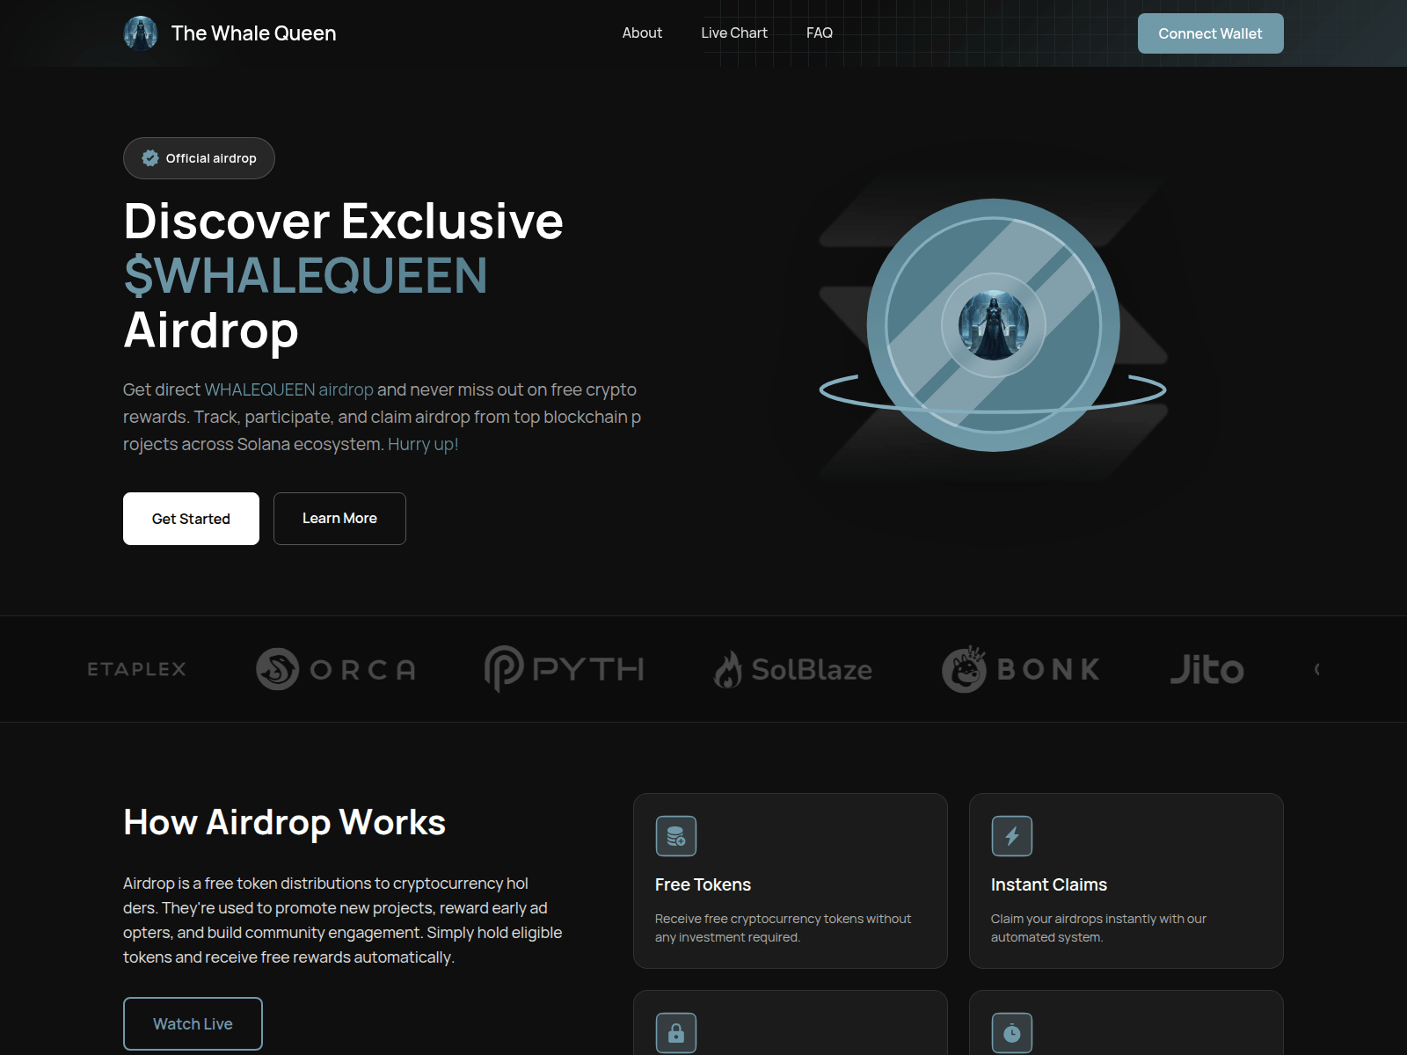Click the Pyth logo in partner strip
Viewport: 1407px width, 1055px height.
[x=564, y=669]
